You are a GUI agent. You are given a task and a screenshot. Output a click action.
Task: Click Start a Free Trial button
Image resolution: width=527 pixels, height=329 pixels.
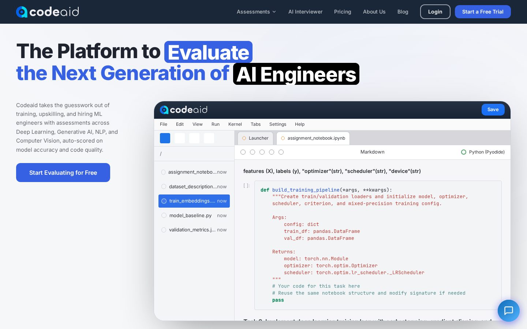[x=483, y=12]
